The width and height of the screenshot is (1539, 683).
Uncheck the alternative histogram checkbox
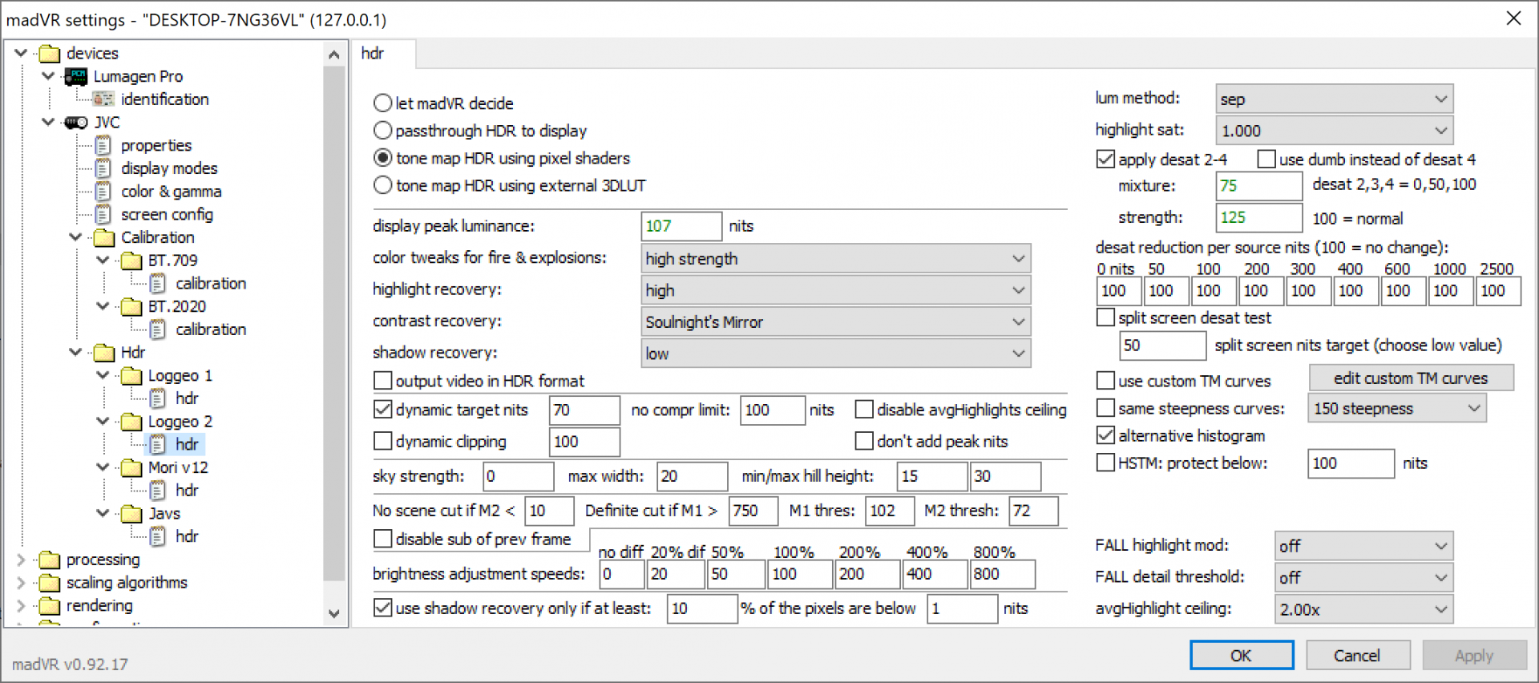(1105, 435)
